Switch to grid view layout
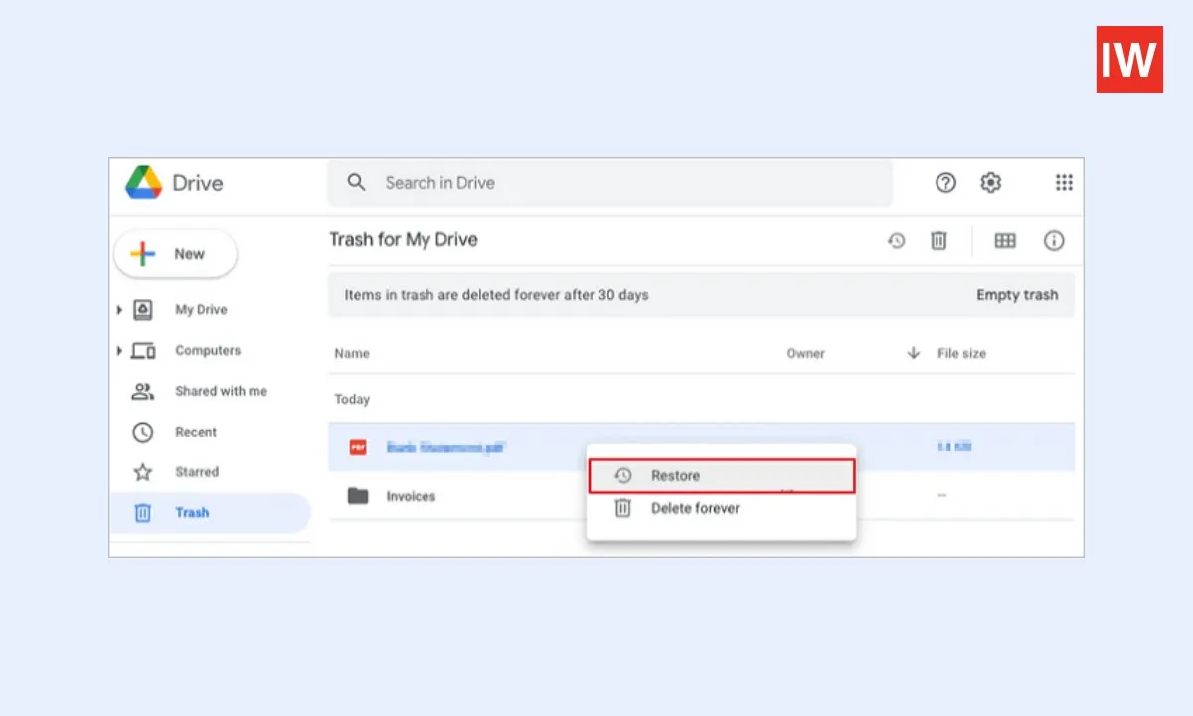The width and height of the screenshot is (1193, 716). tap(1004, 240)
